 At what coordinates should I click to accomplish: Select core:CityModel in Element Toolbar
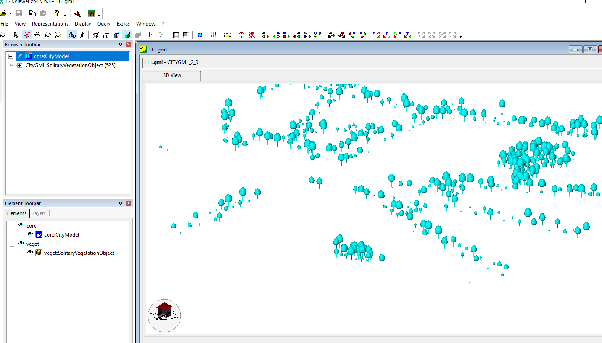pos(61,235)
